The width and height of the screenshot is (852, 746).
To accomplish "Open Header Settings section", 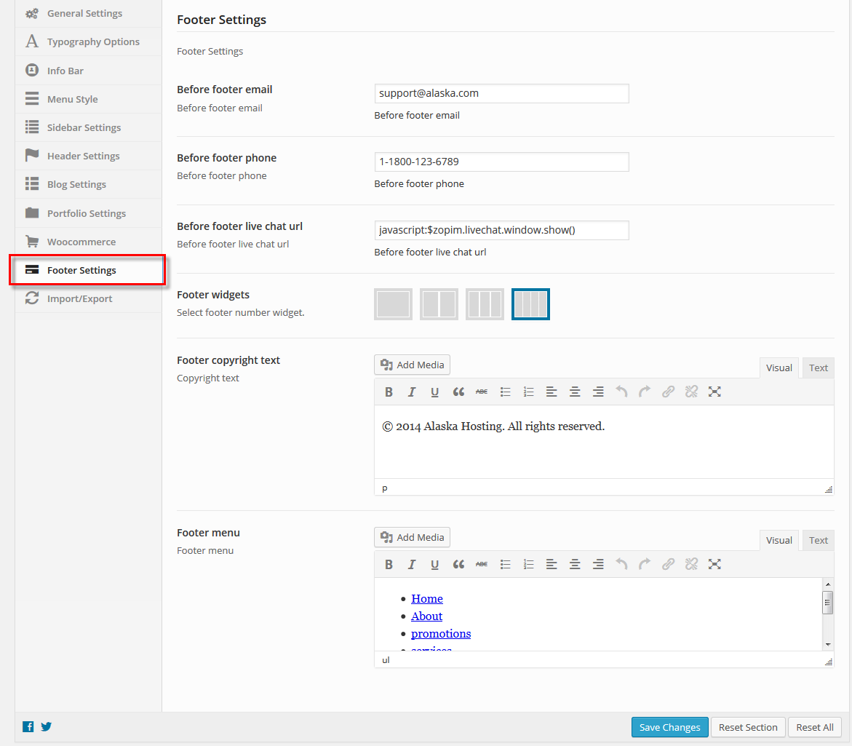I will [88, 156].
